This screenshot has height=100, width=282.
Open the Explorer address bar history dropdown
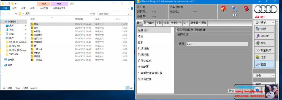91,14
